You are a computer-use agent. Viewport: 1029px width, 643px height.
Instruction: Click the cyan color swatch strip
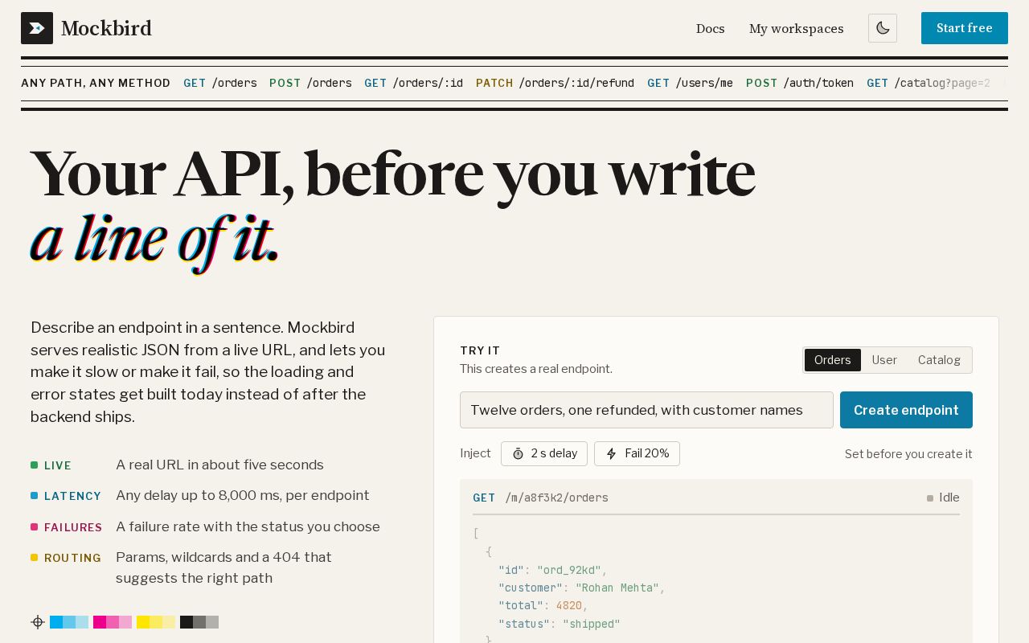point(69,622)
